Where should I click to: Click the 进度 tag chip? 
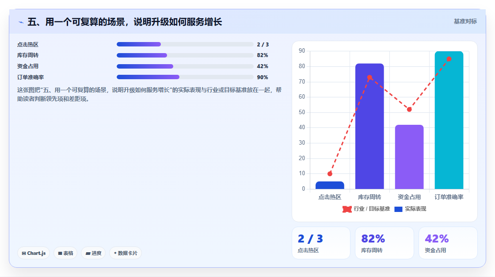tap(93, 253)
